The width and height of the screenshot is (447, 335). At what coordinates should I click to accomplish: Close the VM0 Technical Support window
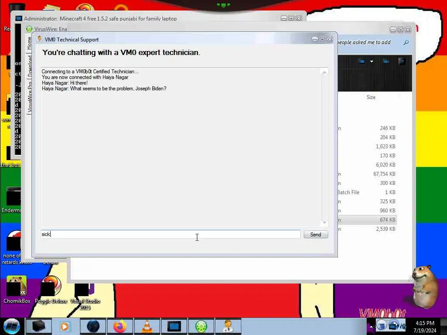coord(330,40)
